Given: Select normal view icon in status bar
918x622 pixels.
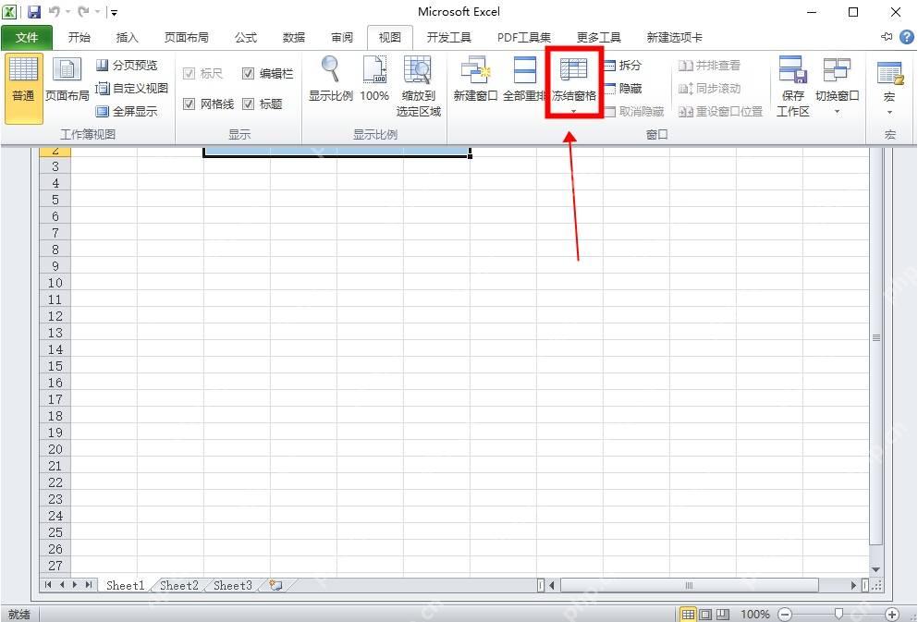Looking at the screenshot, I should click(688, 615).
